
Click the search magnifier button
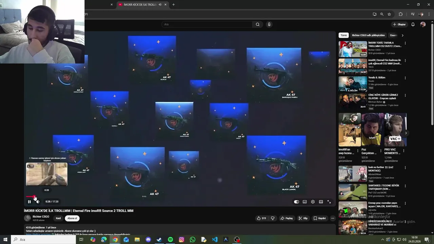(x=258, y=24)
